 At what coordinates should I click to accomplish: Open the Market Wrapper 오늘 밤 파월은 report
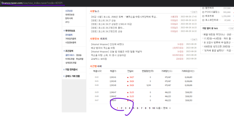click(117, 52)
